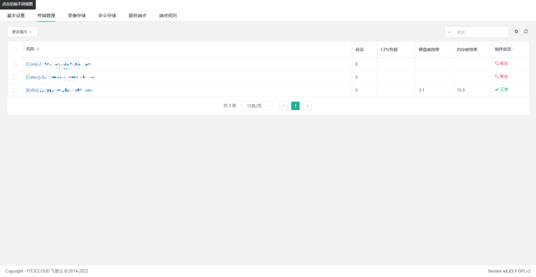Viewport: 536px width, 277px height.
Task: Click the 会话 column header
Action: pyautogui.click(x=359, y=49)
